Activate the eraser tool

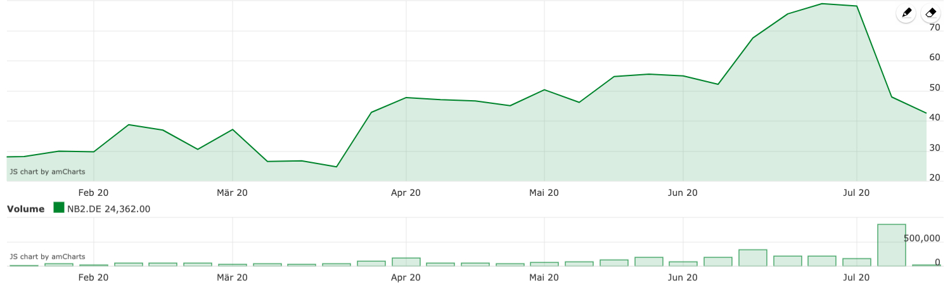(x=930, y=13)
